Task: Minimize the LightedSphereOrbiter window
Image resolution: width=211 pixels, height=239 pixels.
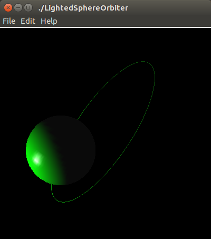Action: click(18, 8)
